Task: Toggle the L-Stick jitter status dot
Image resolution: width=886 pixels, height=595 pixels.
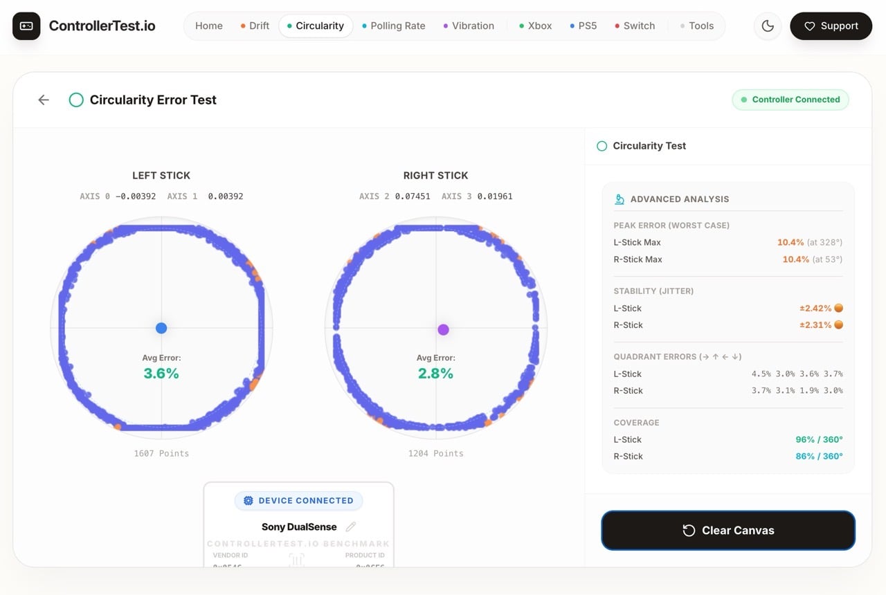Action: point(838,308)
